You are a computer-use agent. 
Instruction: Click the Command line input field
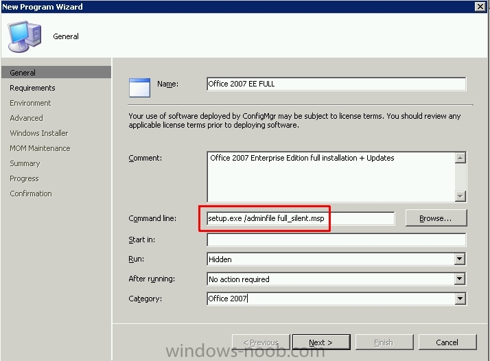coord(301,218)
